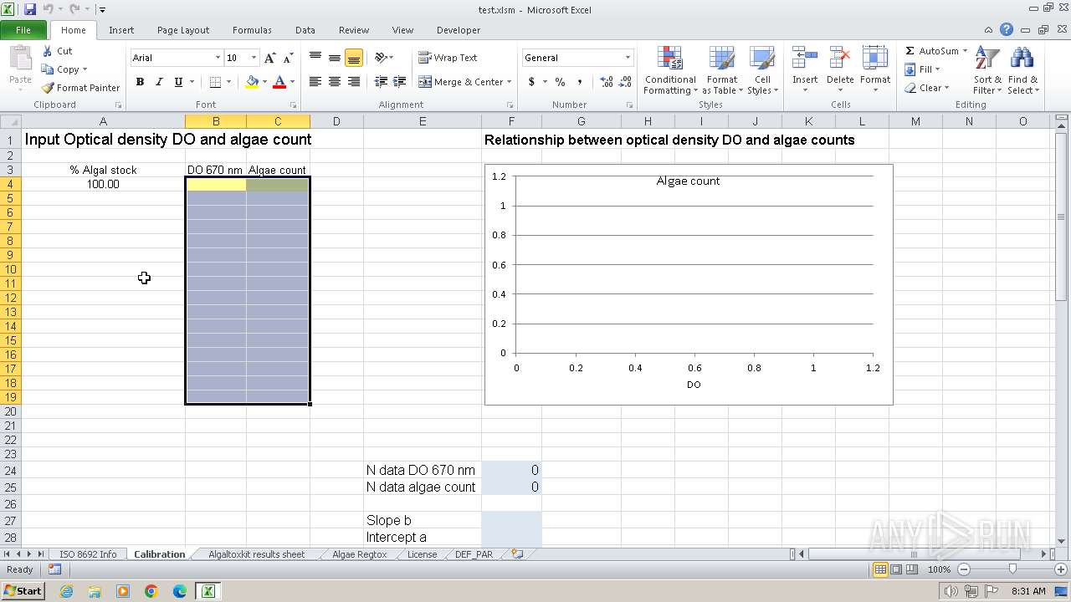
Task: Decrease decimal places
Action: coord(626,82)
